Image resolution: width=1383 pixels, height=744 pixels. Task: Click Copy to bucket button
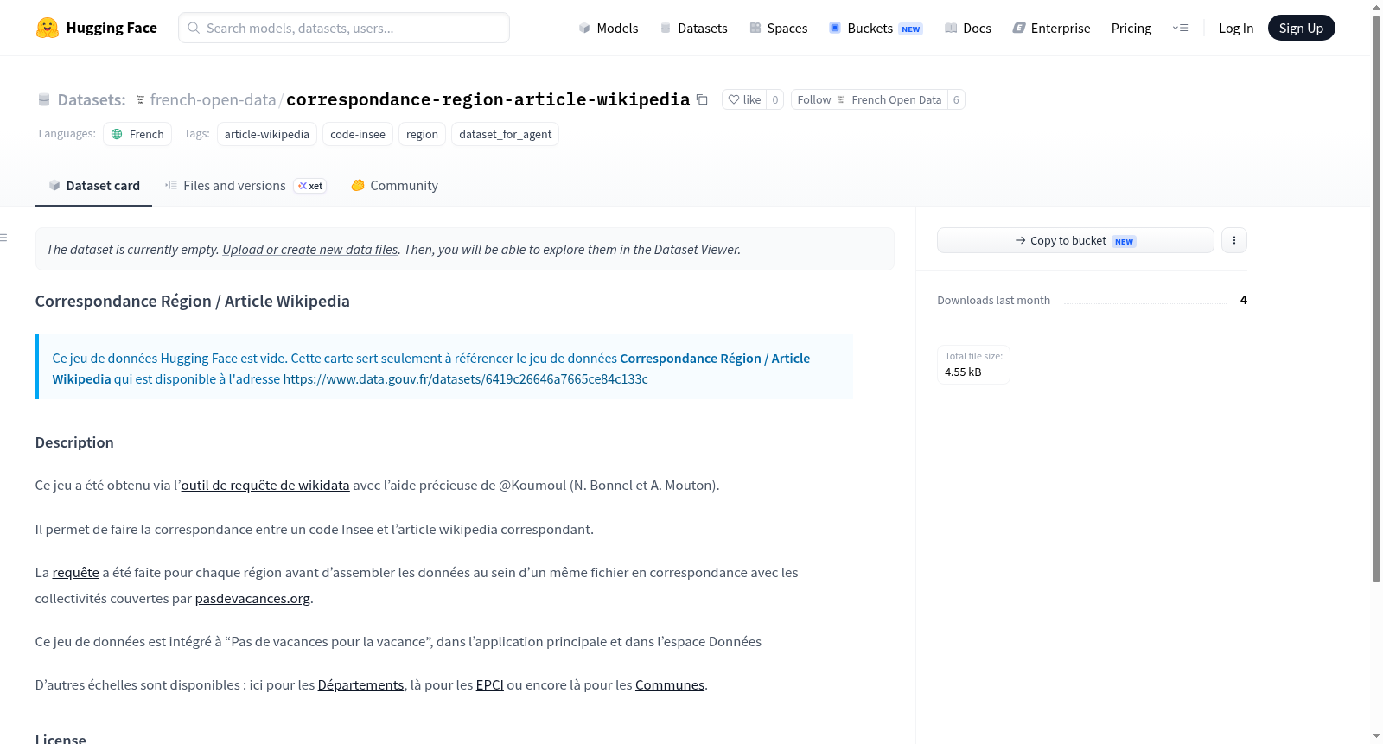(1075, 240)
